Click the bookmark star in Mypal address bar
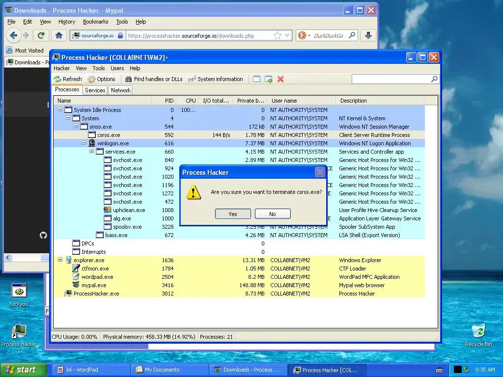Image resolution: width=503 pixels, height=377 pixels. pyautogui.click(x=278, y=35)
